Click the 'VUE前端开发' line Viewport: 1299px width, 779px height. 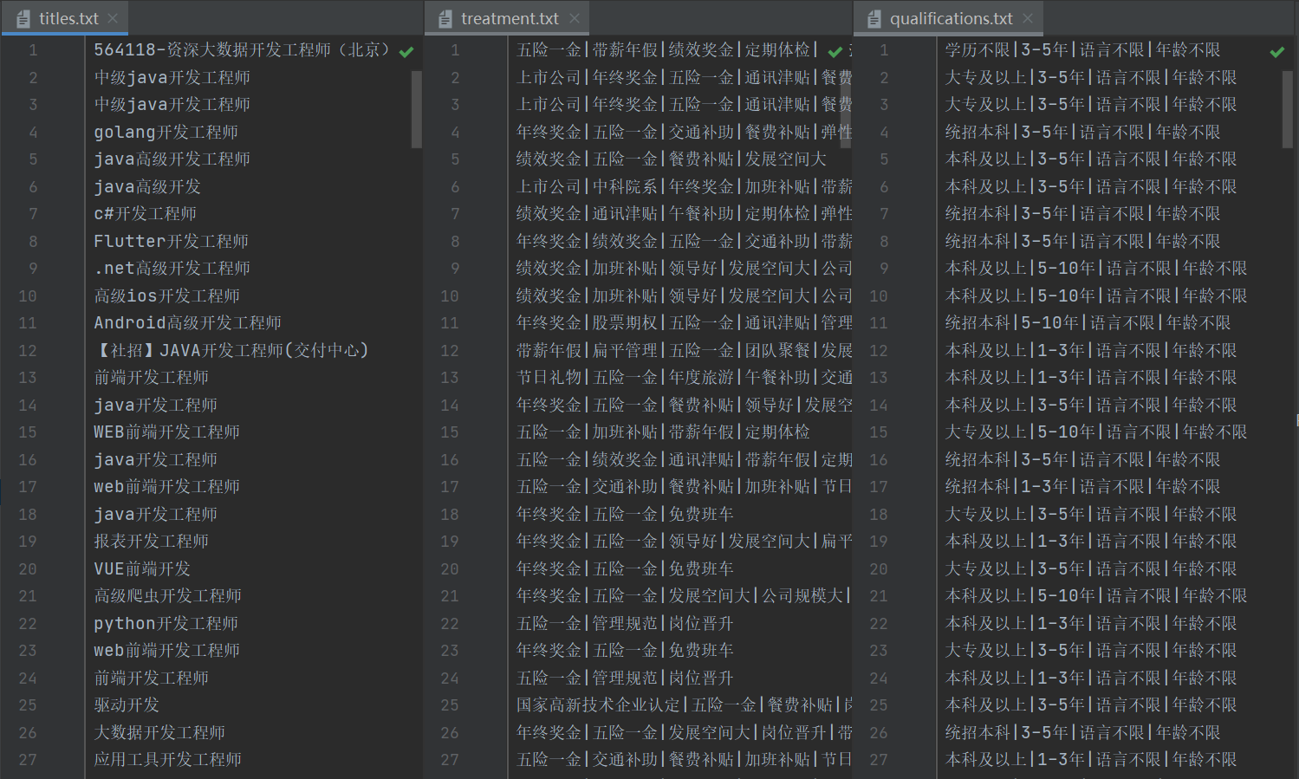[142, 569]
